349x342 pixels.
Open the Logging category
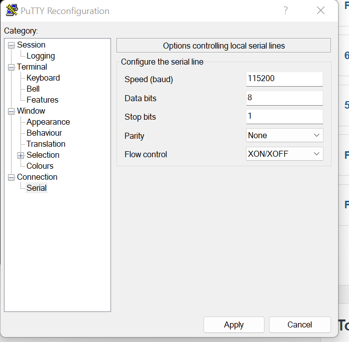[40, 56]
